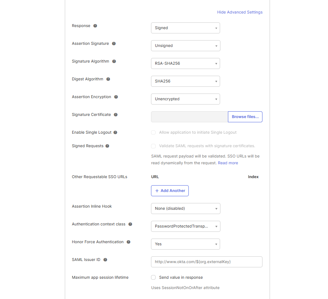328x299 pixels.
Task: Click SAML Issuer ID help icon
Action: [105, 260]
